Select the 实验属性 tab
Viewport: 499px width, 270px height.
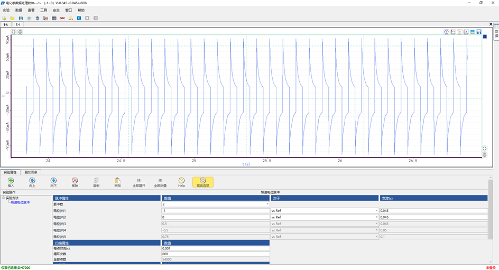click(10, 172)
